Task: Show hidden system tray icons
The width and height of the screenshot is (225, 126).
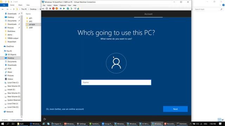Action: click(x=191, y=124)
